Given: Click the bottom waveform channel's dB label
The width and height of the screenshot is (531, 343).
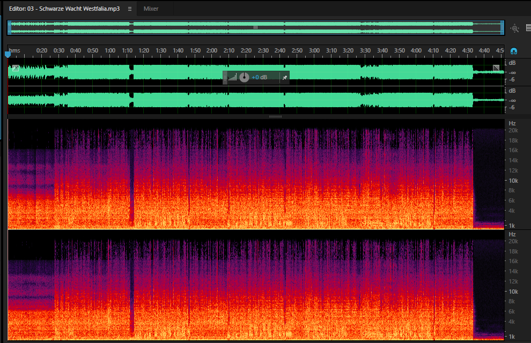Looking at the screenshot, I should click(x=512, y=91).
